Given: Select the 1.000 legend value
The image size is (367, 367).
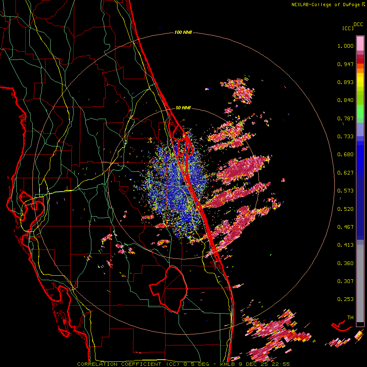Looking at the screenshot, I should [x=345, y=46].
